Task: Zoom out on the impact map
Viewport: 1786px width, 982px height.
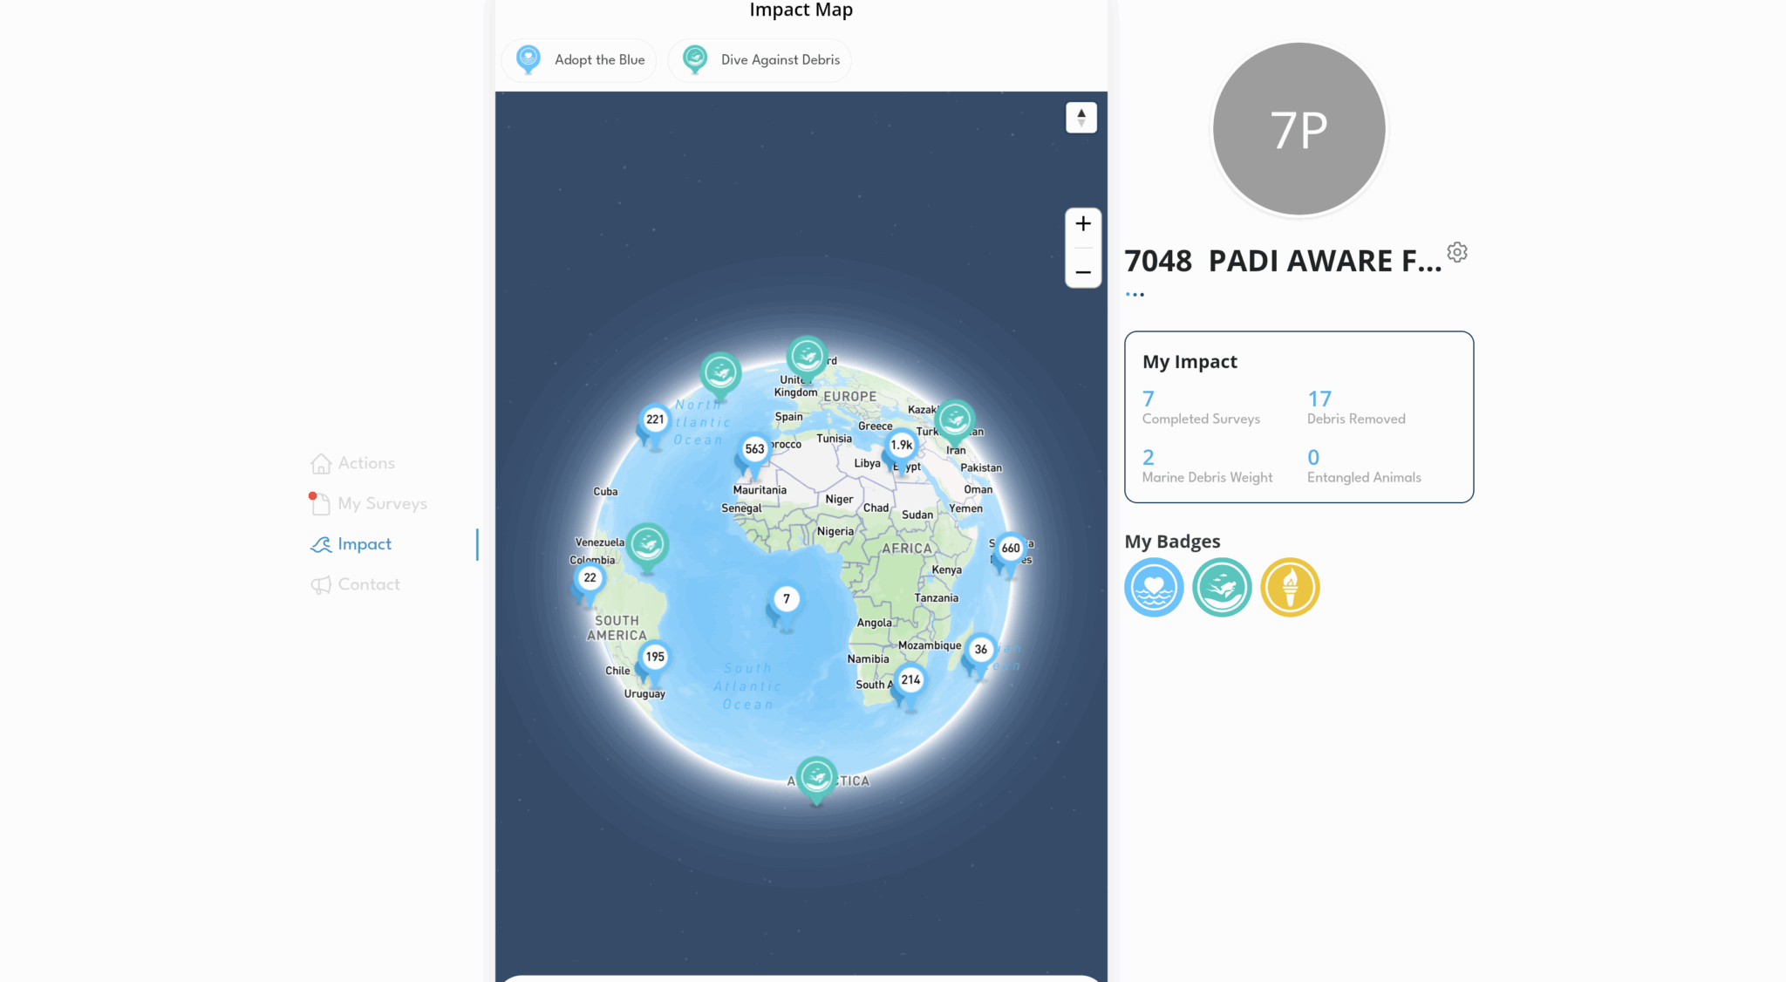Action: pyautogui.click(x=1082, y=272)
